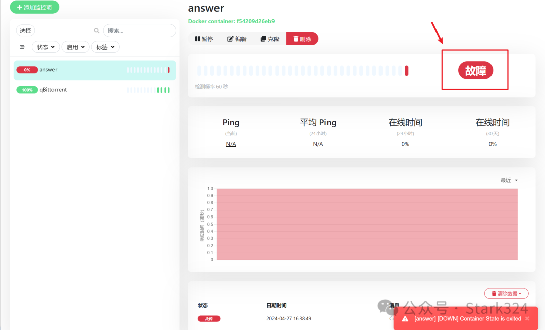The width and height of the screenshot is (545, 330).
Task: Open the 启用 active filter dropdown
Action: (75, 47)
